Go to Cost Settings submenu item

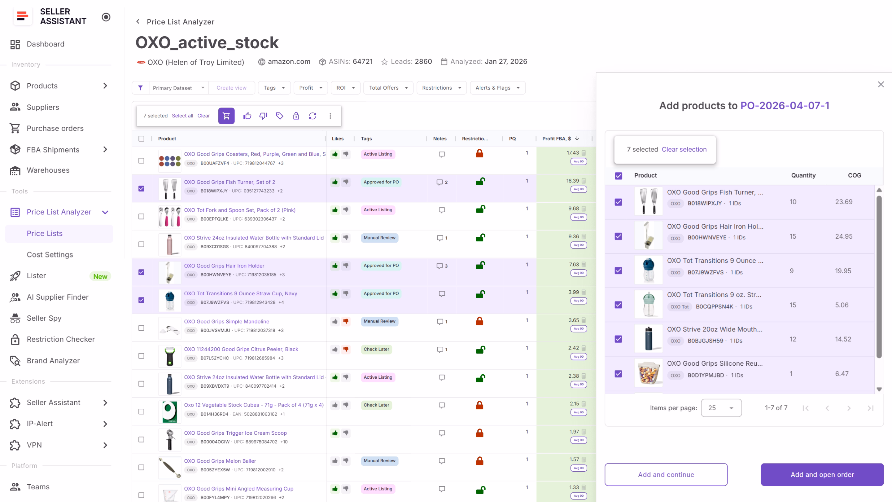50,254
